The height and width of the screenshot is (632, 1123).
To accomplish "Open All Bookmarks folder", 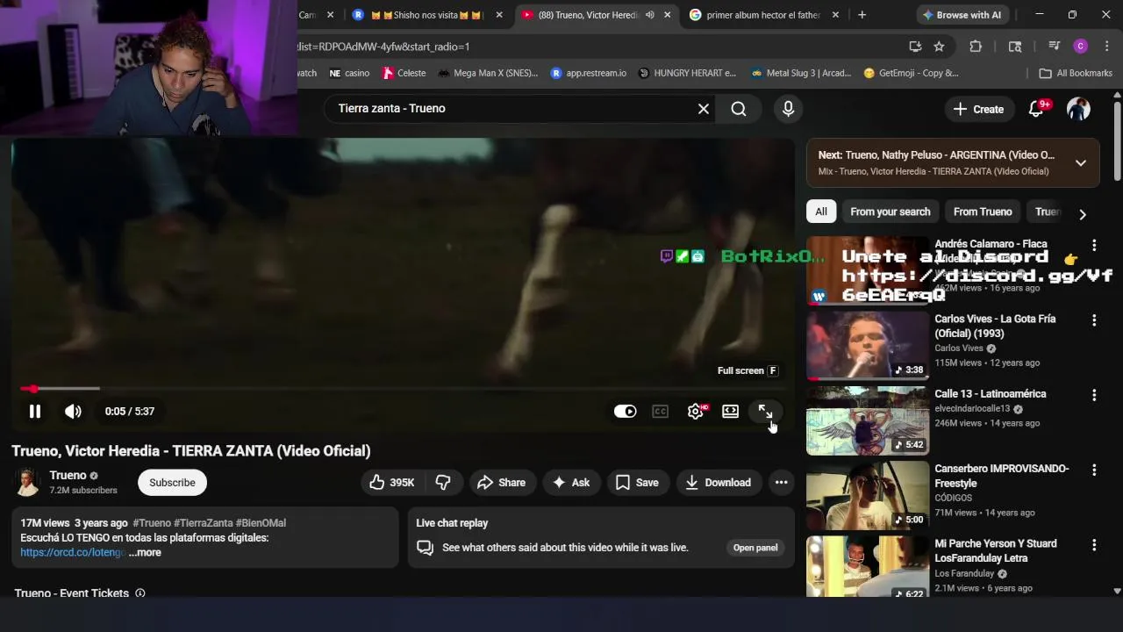I will [1076, 73].
